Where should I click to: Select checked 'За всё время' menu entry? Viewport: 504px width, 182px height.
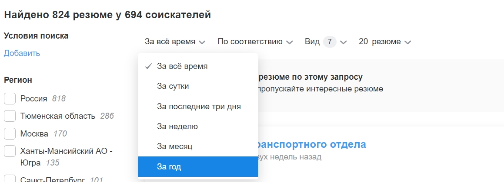pyautogui.click(x=198, y=66)
